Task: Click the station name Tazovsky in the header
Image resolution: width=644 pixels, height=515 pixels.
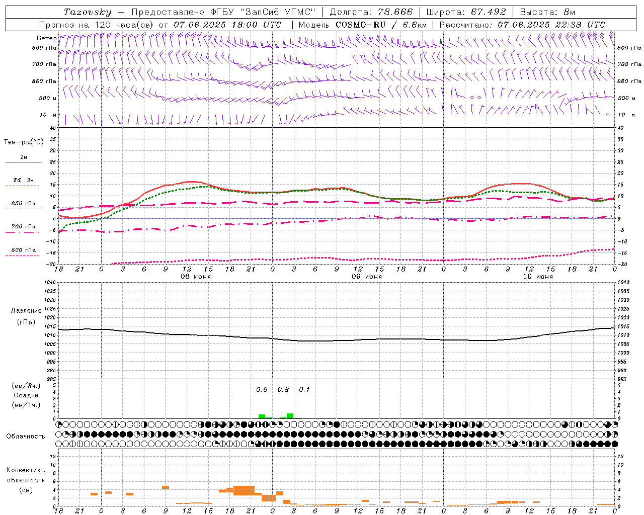Action: click(x=87, y=12)
